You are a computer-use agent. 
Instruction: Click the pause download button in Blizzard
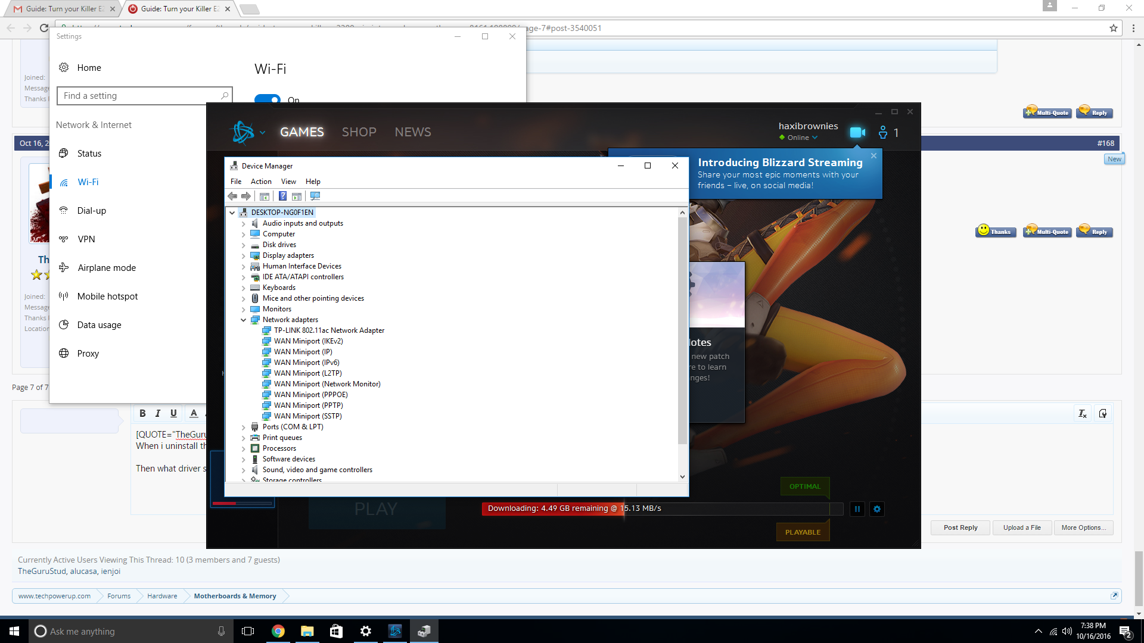click(857, 509)
